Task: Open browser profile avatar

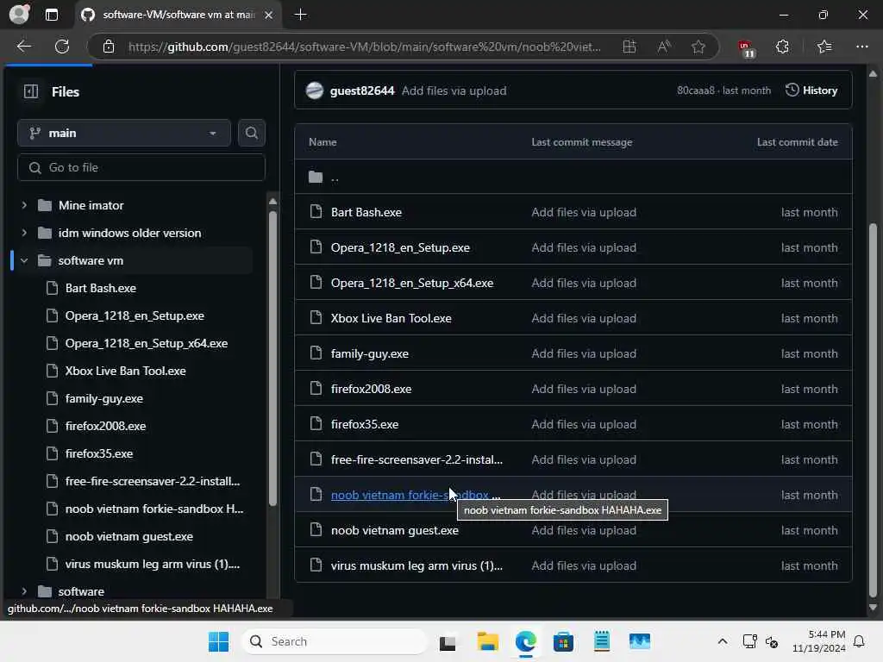Action: tap(19, 14)
